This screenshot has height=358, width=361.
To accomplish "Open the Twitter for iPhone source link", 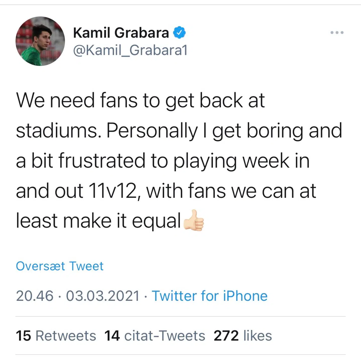I will 210,296.
